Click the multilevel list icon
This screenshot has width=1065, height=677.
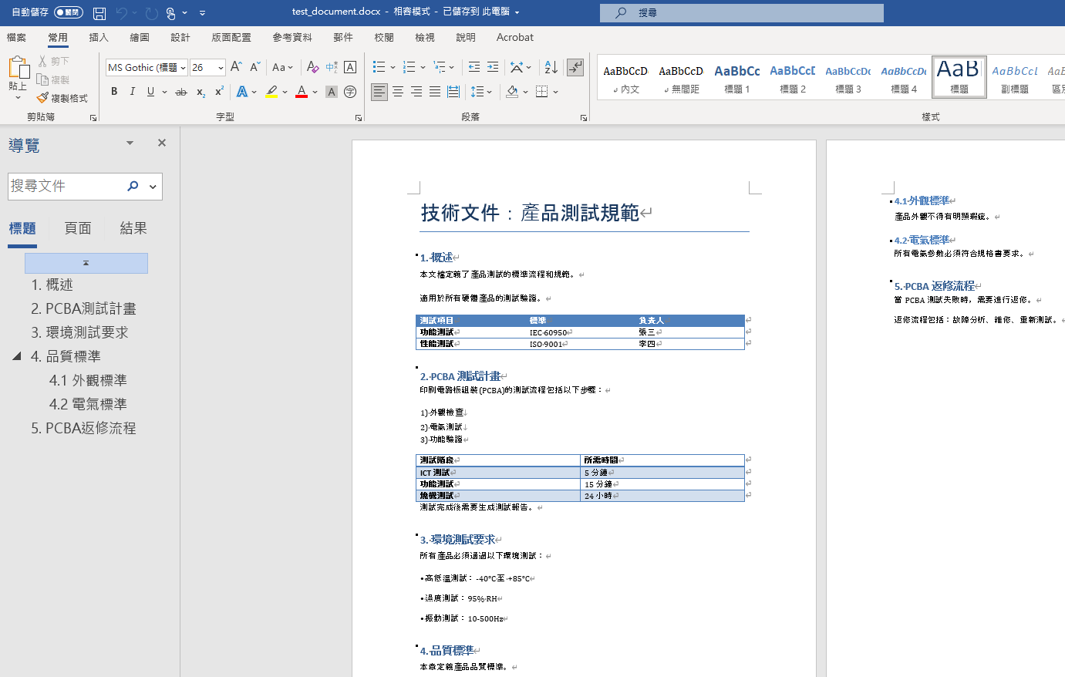click(x=440, y=67)
